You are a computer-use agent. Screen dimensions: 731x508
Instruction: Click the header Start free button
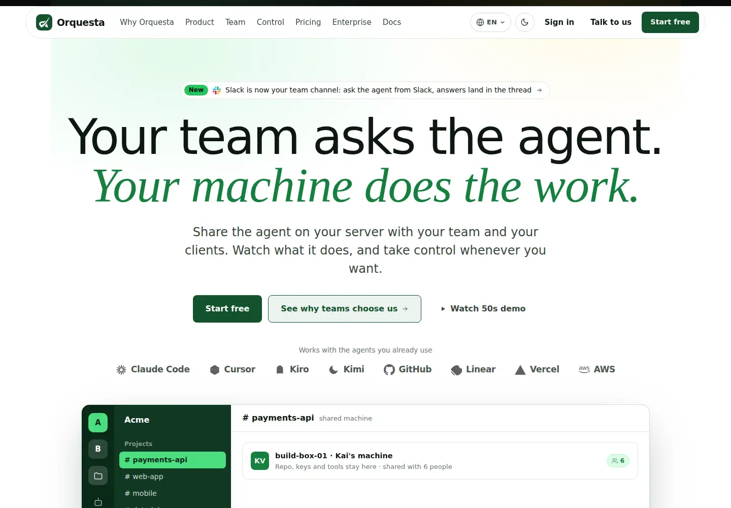pyautogui.click(x=670, y=22)
